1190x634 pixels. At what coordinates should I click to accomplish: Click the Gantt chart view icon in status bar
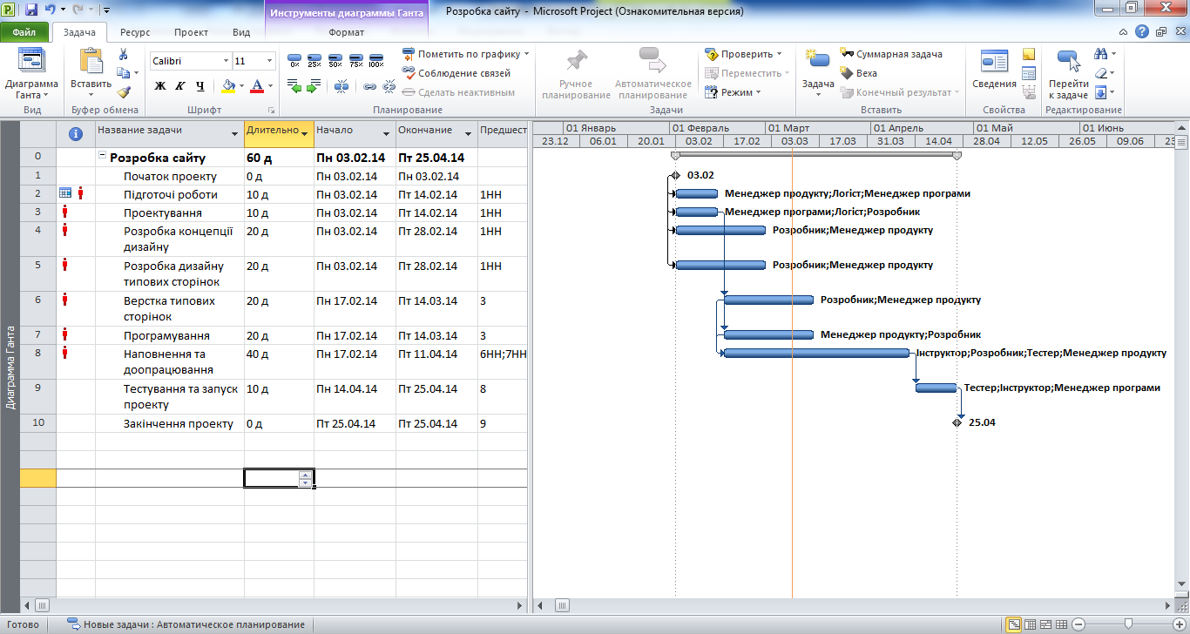(1013, 624)
